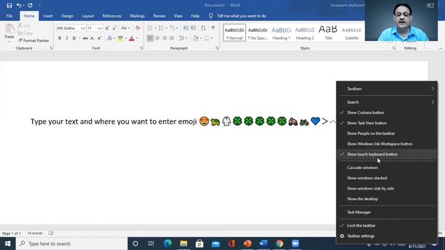Sort the selected paragraphs

[x=203, y=28]
